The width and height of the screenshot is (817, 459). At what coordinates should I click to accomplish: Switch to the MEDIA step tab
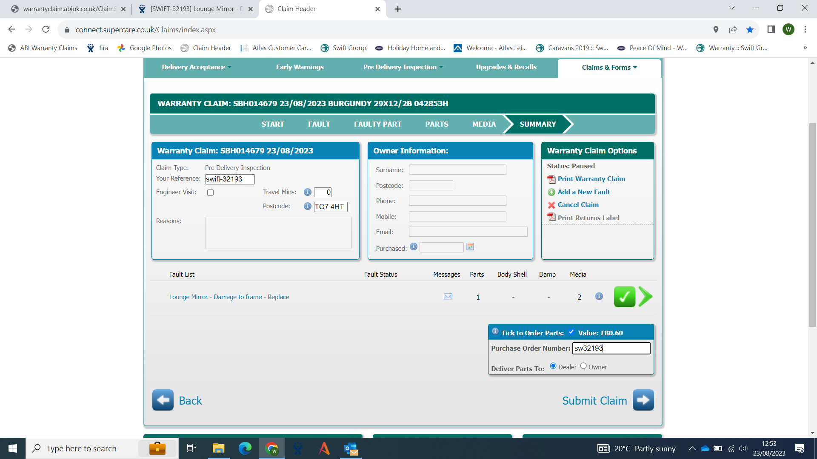coord(484,124)
